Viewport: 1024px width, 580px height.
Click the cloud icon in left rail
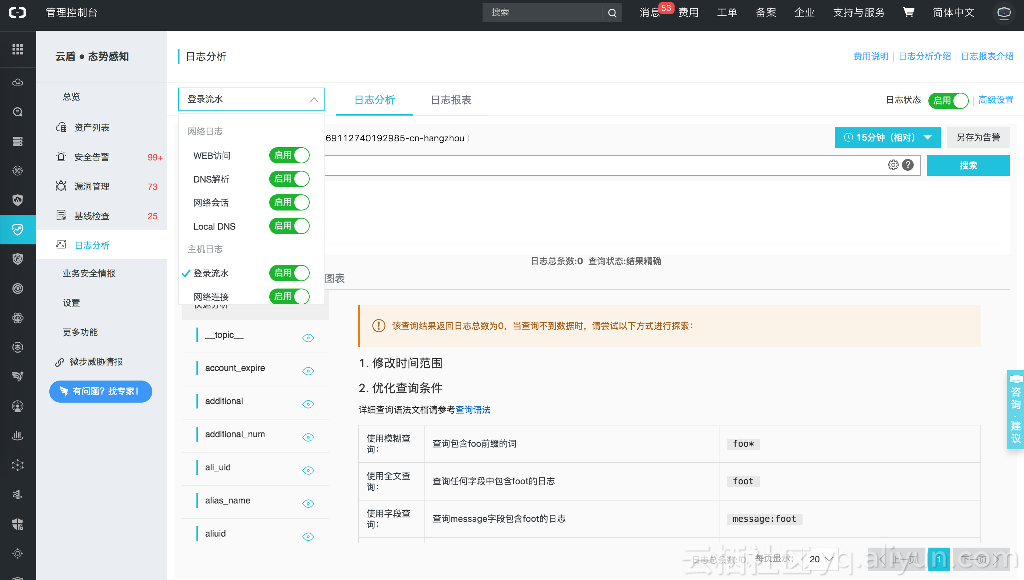point(18,82)
